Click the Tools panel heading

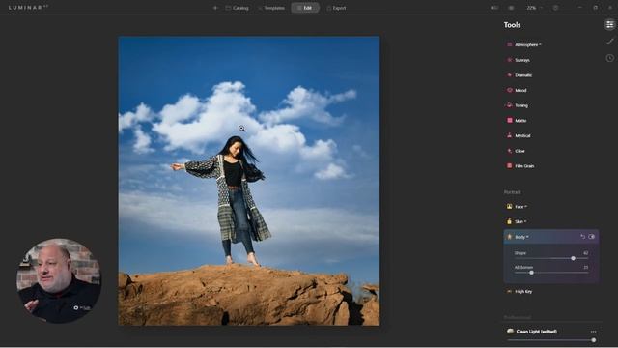pos(512,25)
